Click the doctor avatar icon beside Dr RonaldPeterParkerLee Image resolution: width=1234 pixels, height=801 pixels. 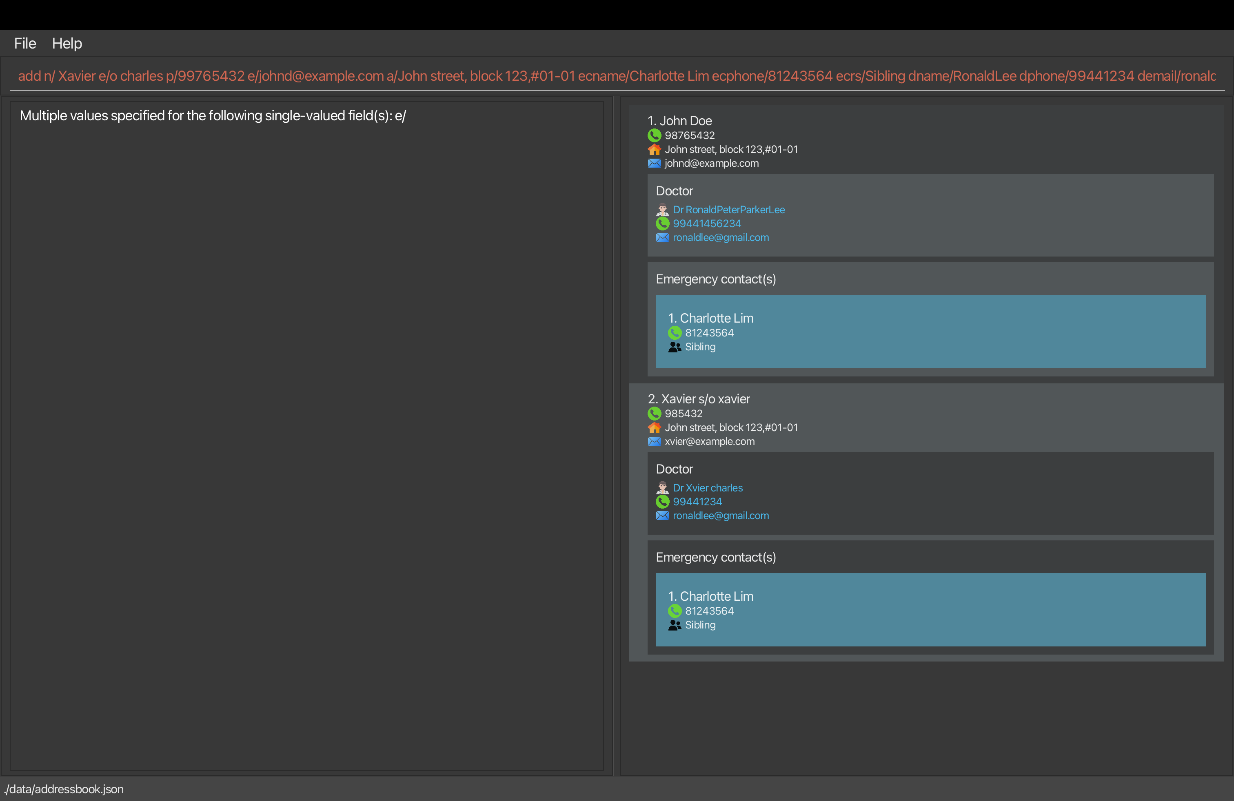click(x=662, y=210)
